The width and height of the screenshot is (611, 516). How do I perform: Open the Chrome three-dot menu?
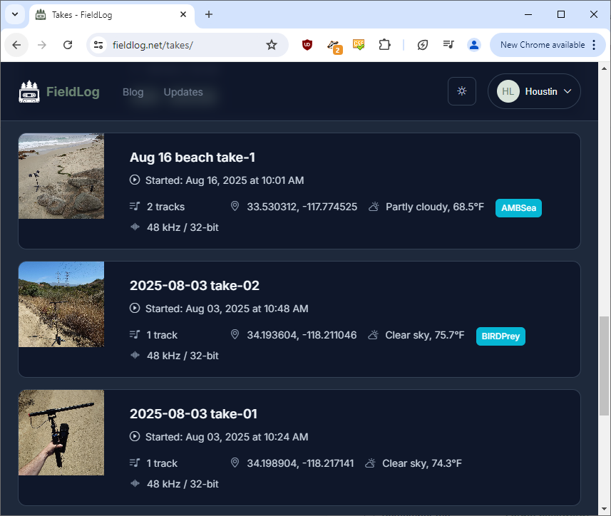point(594,45)
